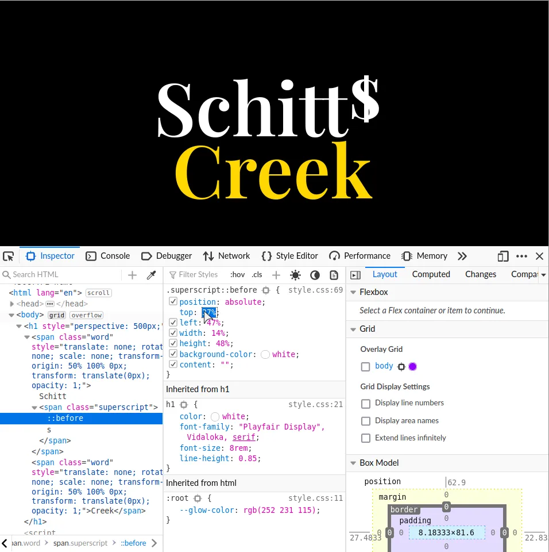The width and height of the screenshot is (549, 552).
Task: Open the DevTools customize menu
Action: [521, 256]
